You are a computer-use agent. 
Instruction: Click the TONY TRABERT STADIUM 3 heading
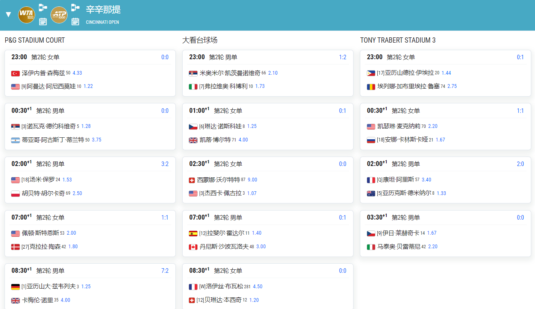pos(398,40)
